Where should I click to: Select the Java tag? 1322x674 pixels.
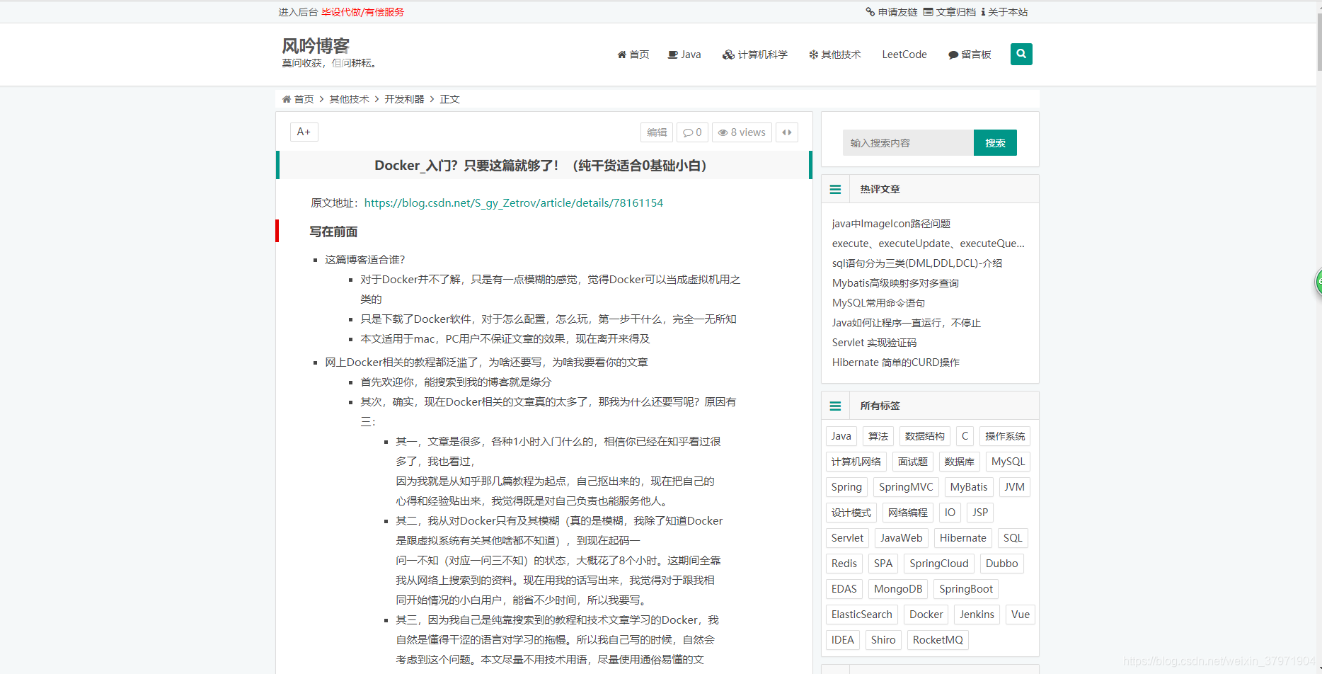coord(841,436)
